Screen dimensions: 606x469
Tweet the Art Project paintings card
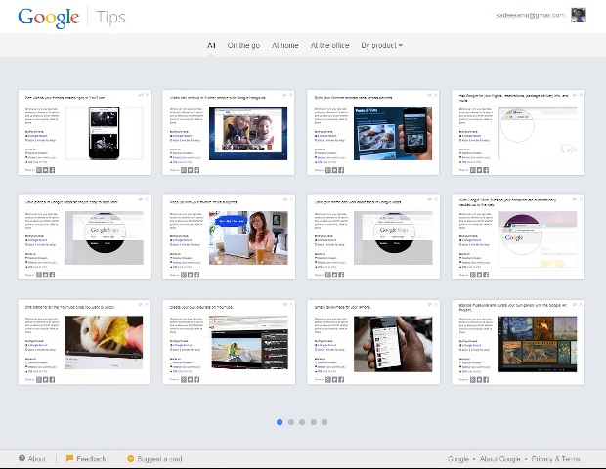tap(479, 380)
